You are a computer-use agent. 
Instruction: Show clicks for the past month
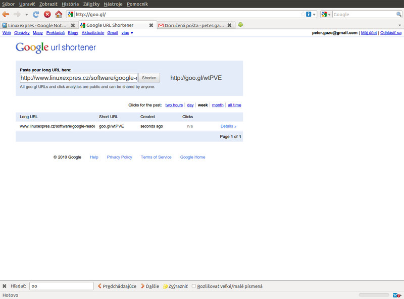tap(218, 105)
